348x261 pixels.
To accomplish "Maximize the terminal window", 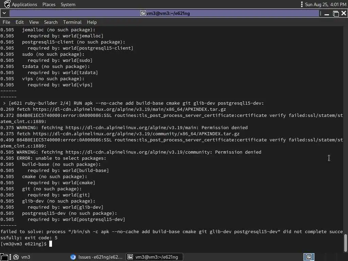I will (x=336, y=14).
